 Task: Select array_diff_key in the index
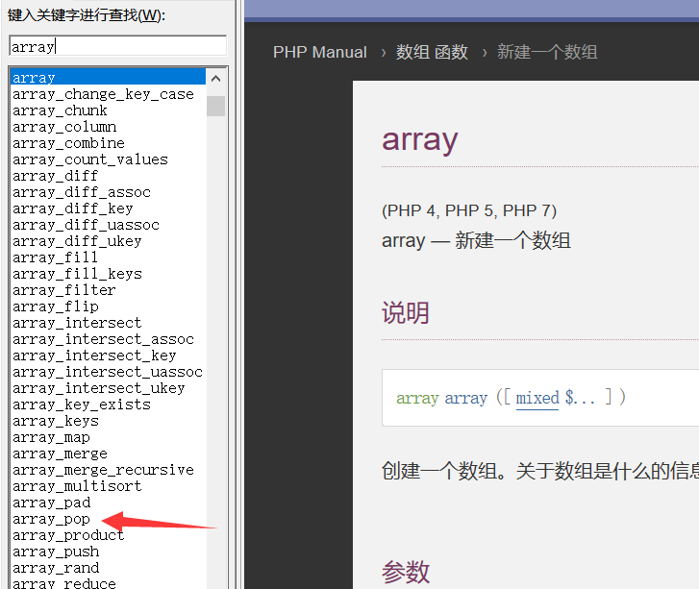(73, 209)
